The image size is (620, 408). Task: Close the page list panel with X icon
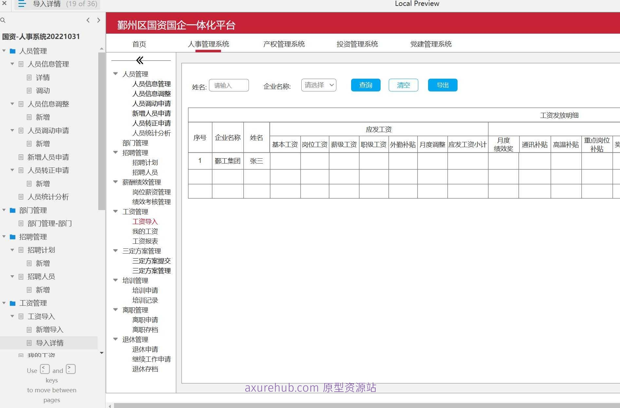point(4,4)
